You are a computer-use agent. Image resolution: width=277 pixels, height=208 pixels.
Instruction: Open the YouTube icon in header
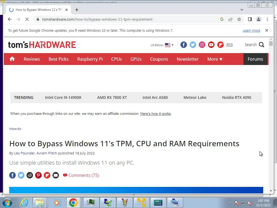click(x=211, y=45)
